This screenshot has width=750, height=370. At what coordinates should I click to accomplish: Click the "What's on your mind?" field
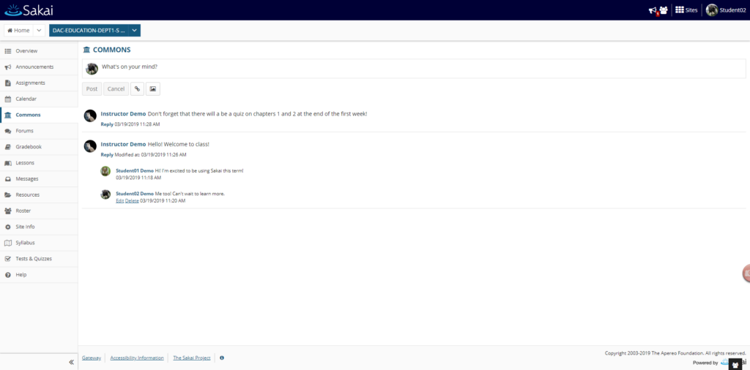pyautogui.click(x=414, y=69)
